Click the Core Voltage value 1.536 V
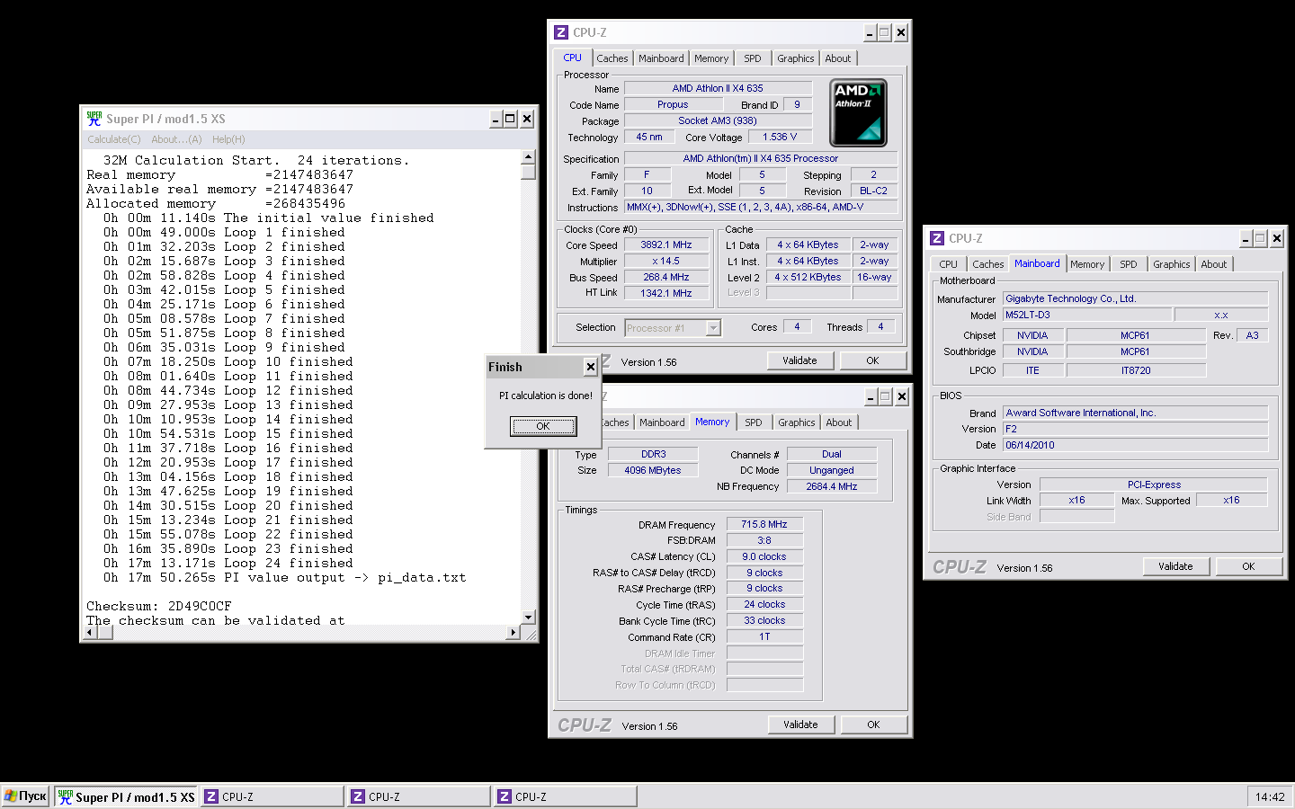This screenshot has width=1295, height=809. 780,137
